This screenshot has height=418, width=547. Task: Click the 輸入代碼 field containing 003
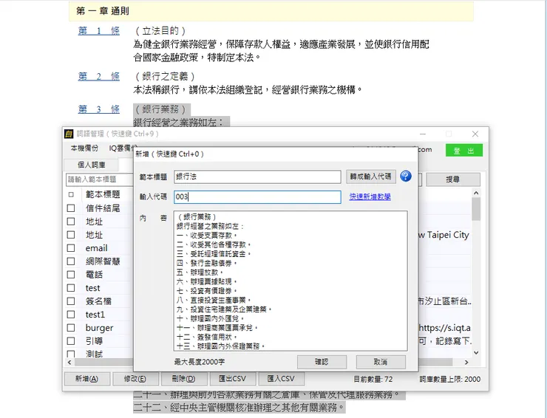pyautogui.click(x=257, y=197)
